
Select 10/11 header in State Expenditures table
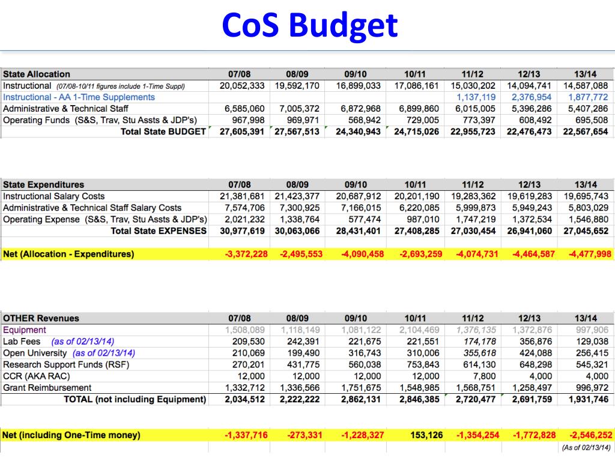(415, 185)
